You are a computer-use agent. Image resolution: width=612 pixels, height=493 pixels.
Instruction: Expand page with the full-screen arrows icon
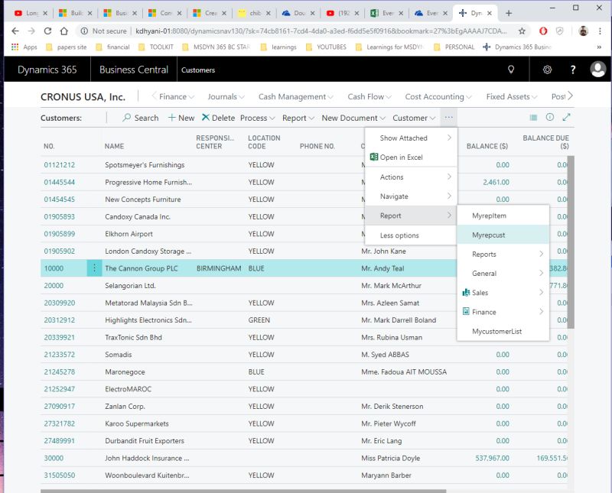click(x=567, y=118)
